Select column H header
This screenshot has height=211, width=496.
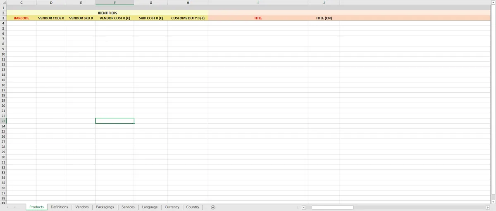pos(188,2)
